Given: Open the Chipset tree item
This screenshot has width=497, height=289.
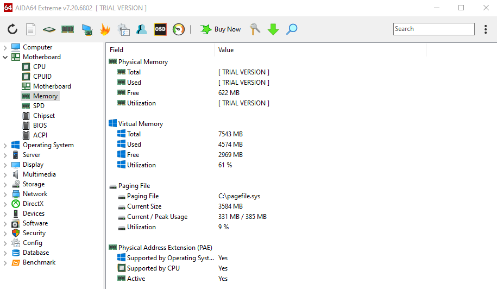Looking at the screenshot, I should tap(44, 116).
